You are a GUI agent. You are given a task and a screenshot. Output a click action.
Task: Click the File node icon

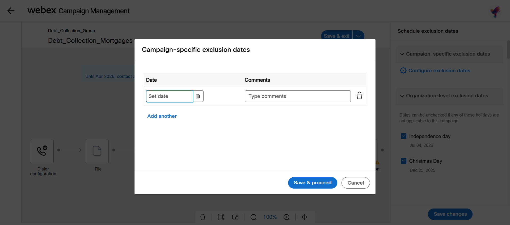point(97,151)
